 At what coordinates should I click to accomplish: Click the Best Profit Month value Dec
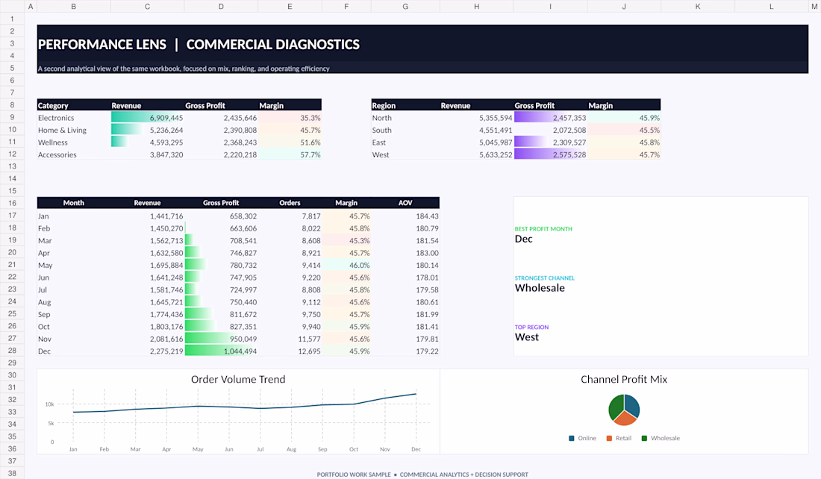point(524,239)
